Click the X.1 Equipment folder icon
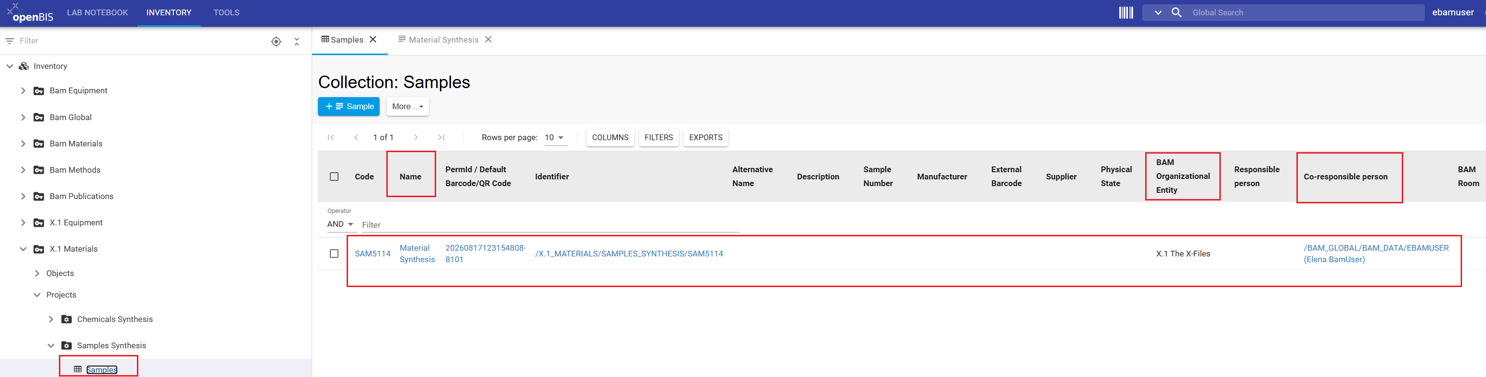 pos(39,222)
